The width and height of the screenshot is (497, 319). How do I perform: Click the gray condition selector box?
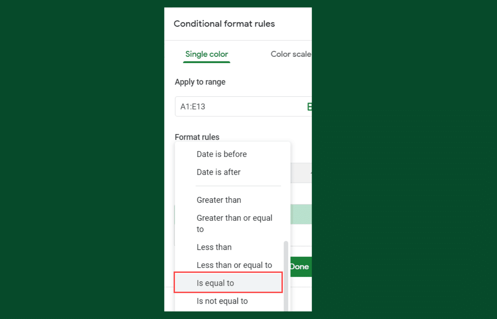click(x=301, y=173)
